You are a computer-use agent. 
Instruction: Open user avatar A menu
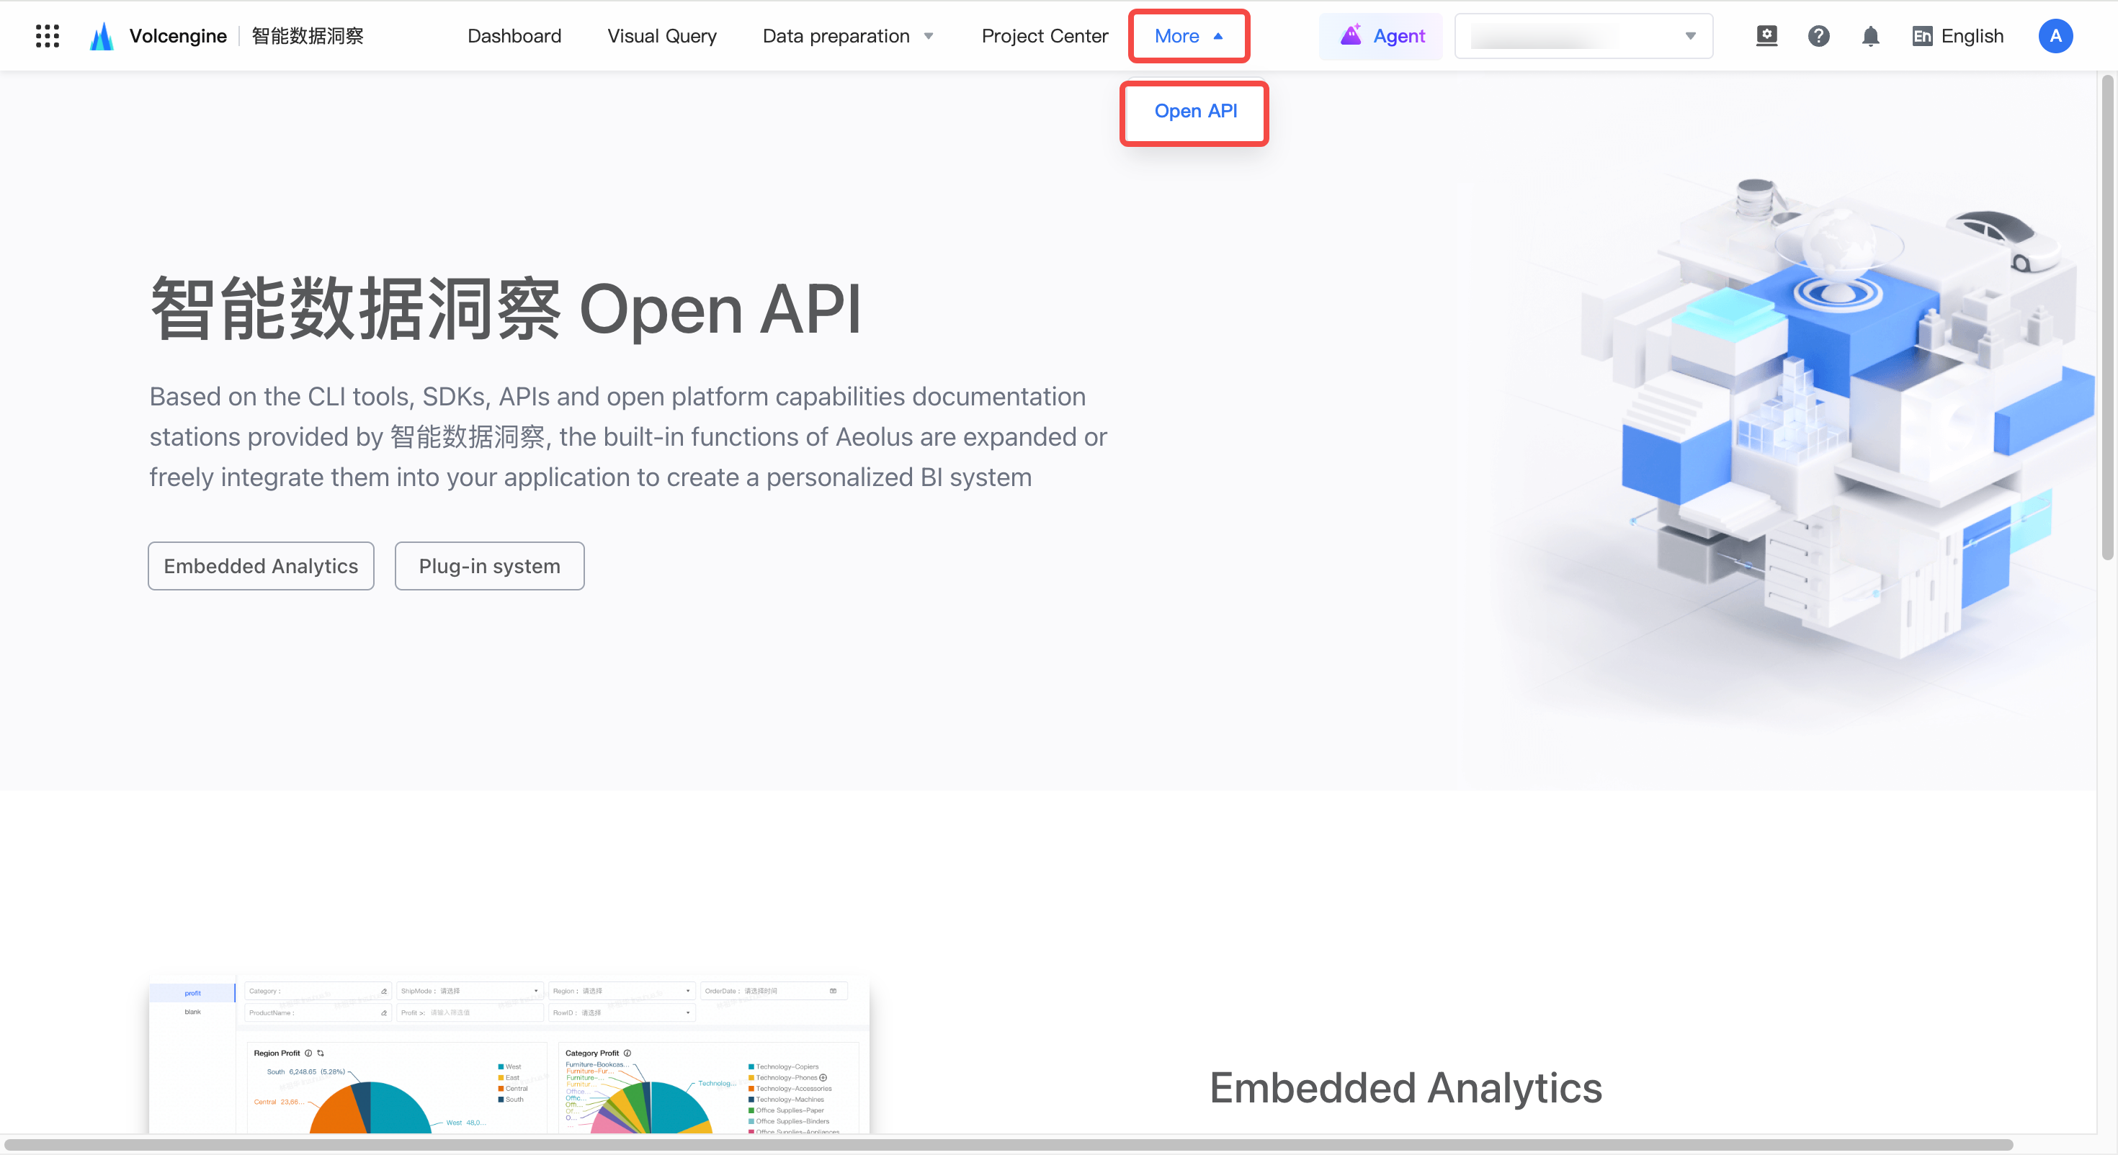point(2055,36)
